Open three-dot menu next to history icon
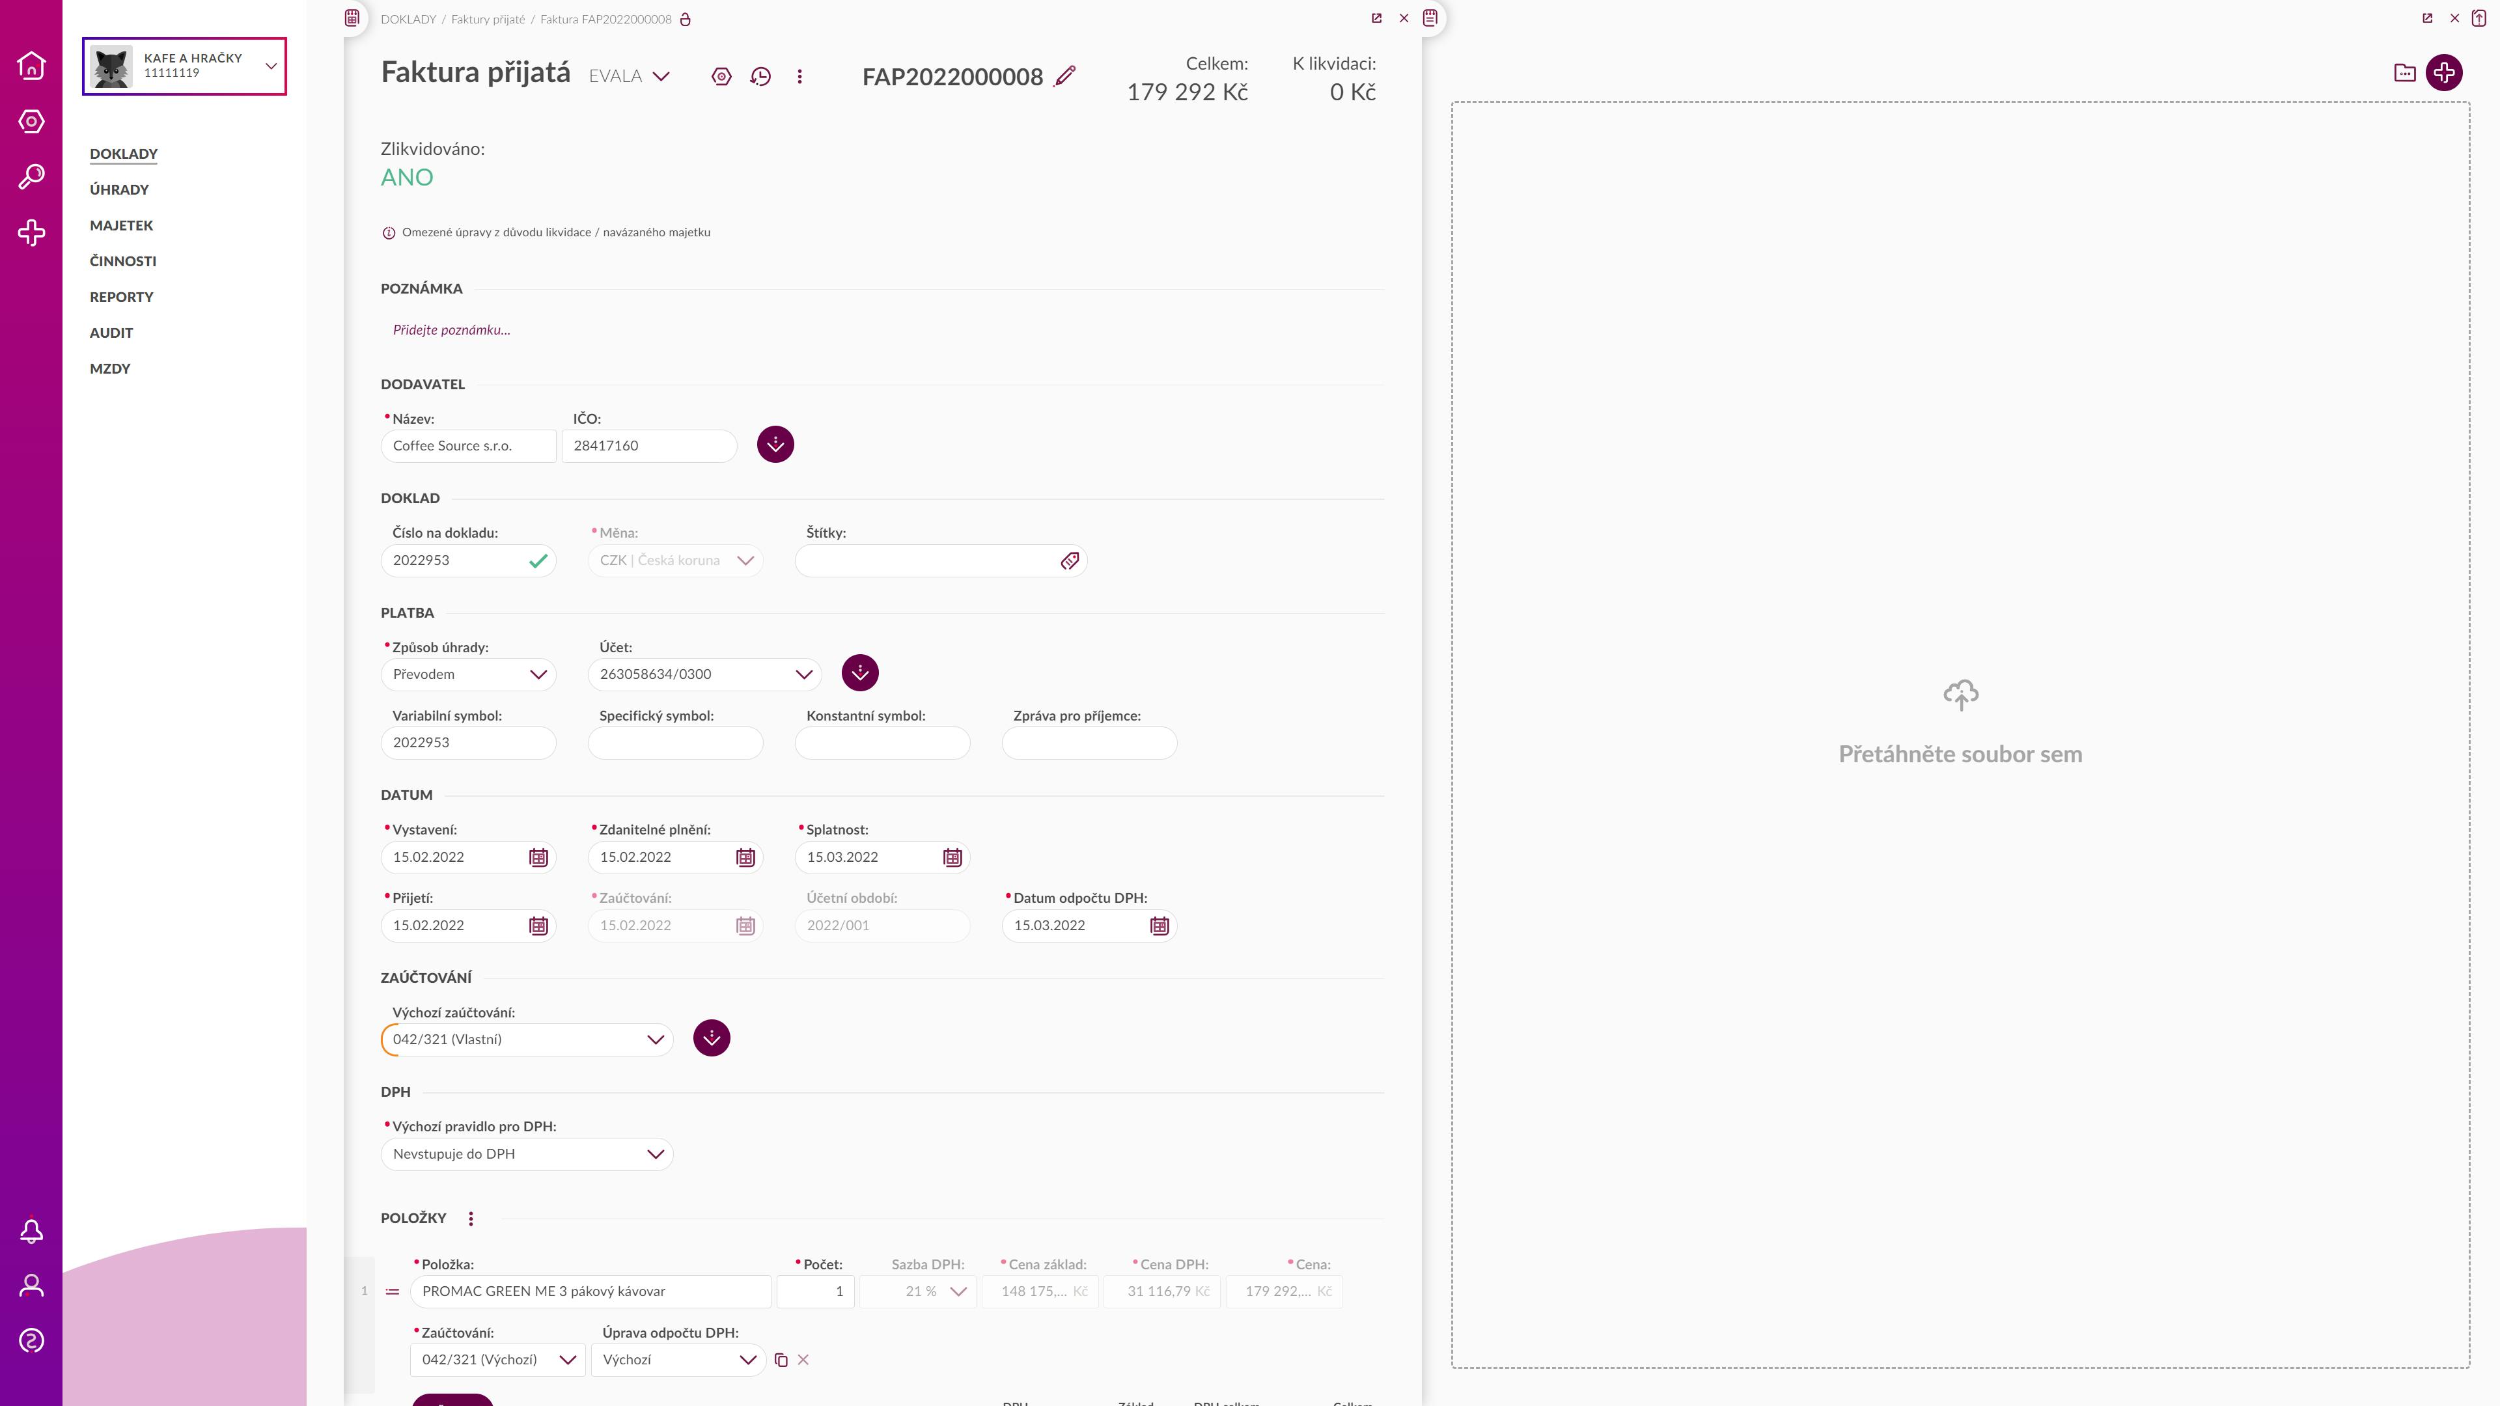2500x1406 pixels. coord(799,77)
